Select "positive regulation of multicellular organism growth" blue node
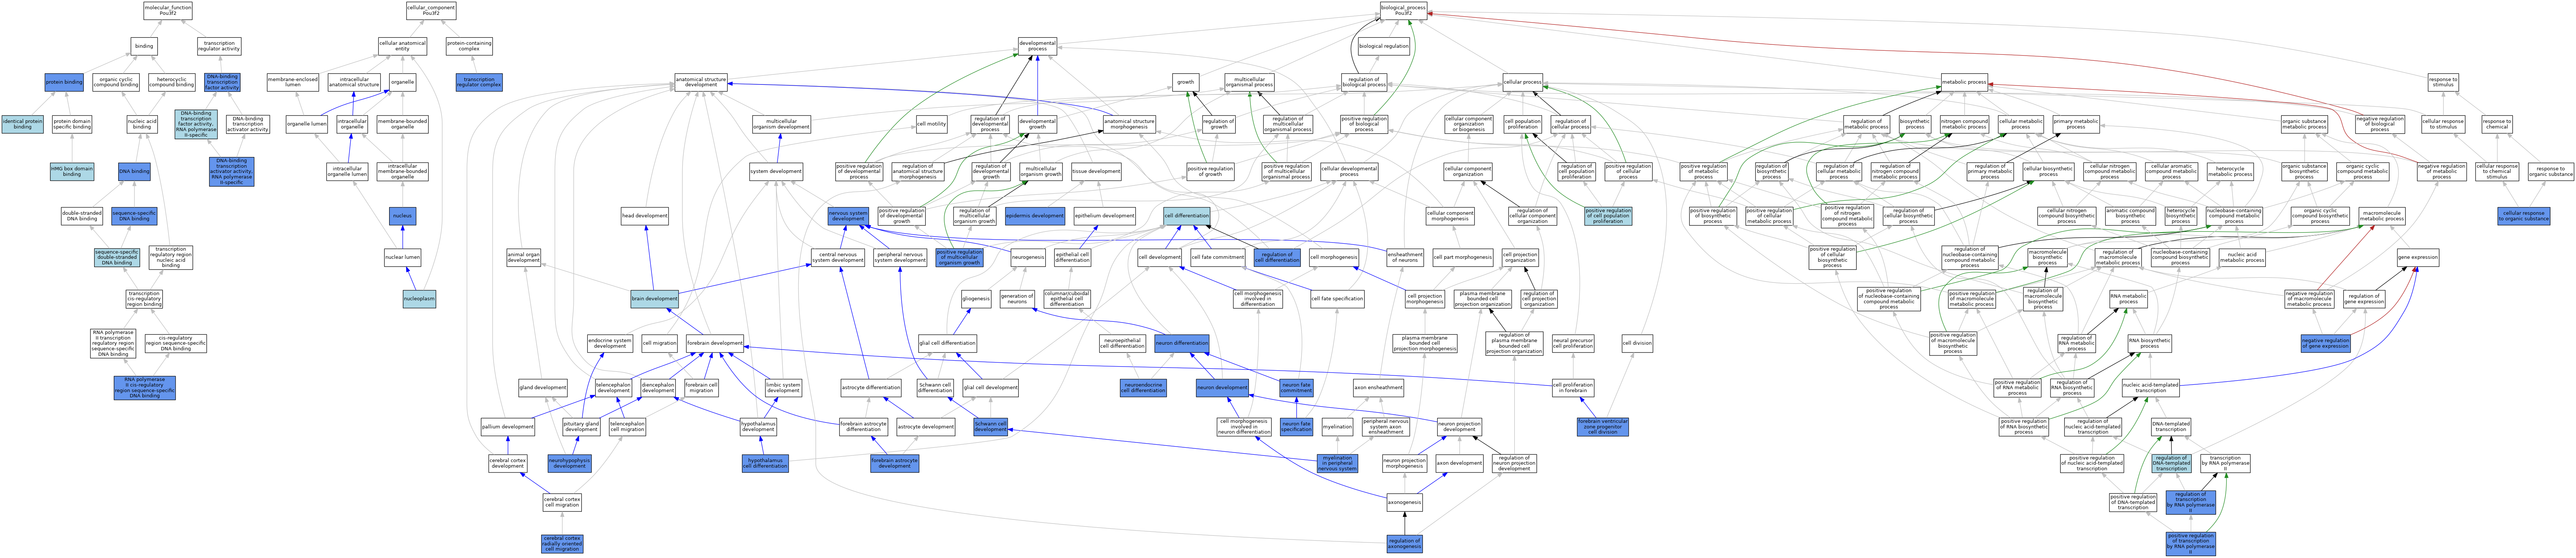Screen dimensions: 2576x558 tap(959, 258)
